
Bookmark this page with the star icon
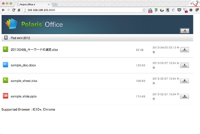click(144, 10)
